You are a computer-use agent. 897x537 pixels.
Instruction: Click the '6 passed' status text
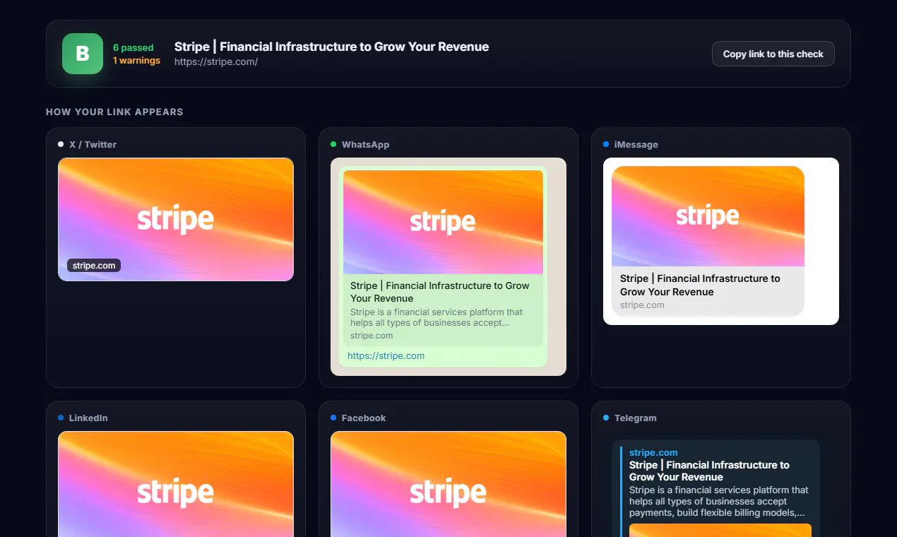coord(133,48)
